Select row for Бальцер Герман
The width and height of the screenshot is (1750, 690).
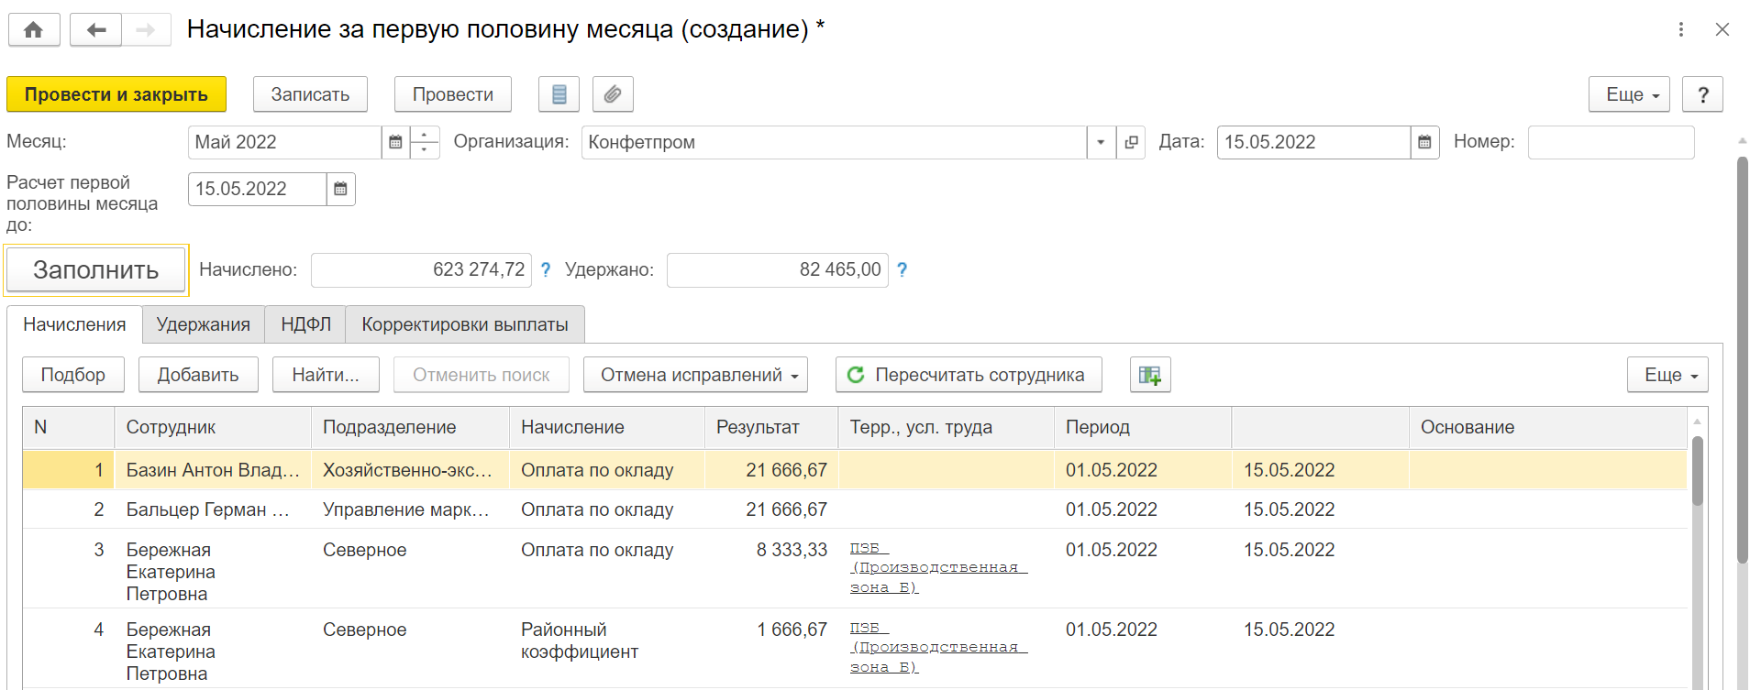pyautogui.click(x=855, y=509)
